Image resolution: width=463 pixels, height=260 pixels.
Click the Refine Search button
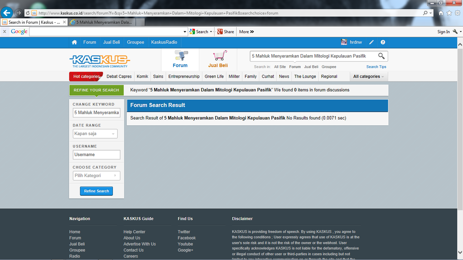[x=96, y=191]
